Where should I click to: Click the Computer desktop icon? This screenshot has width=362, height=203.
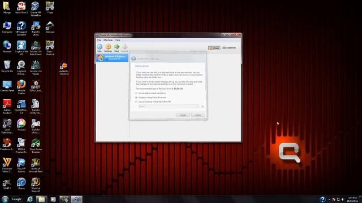[7, 27]
